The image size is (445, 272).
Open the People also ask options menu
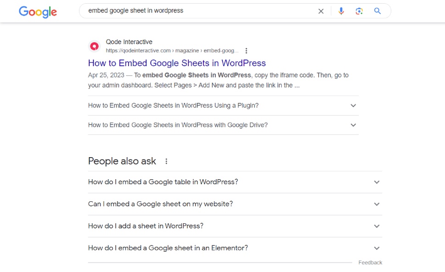[x=166, y=161]
